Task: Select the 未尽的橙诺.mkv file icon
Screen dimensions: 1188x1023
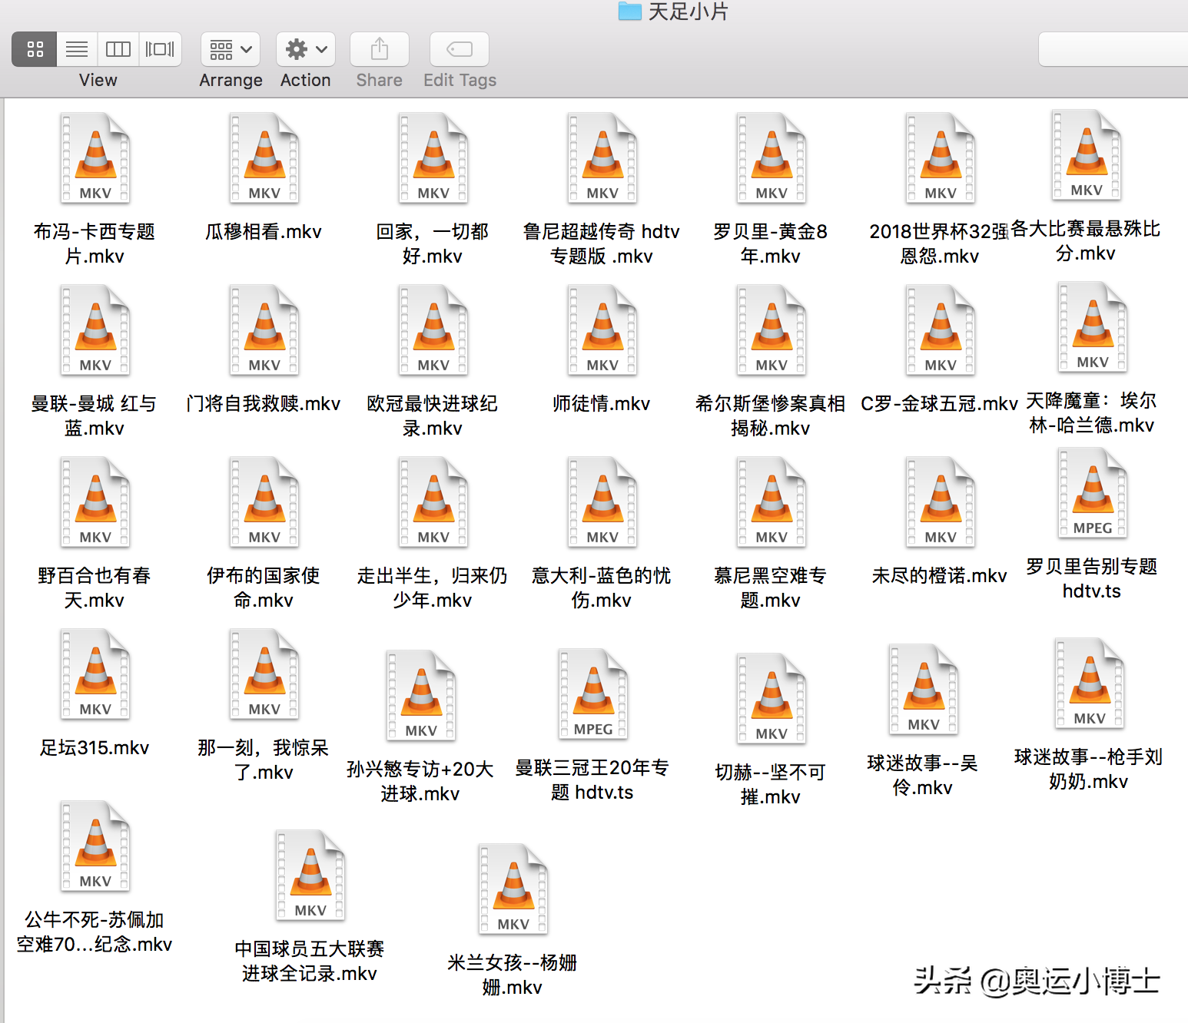Action: click(x=941, y=502)
